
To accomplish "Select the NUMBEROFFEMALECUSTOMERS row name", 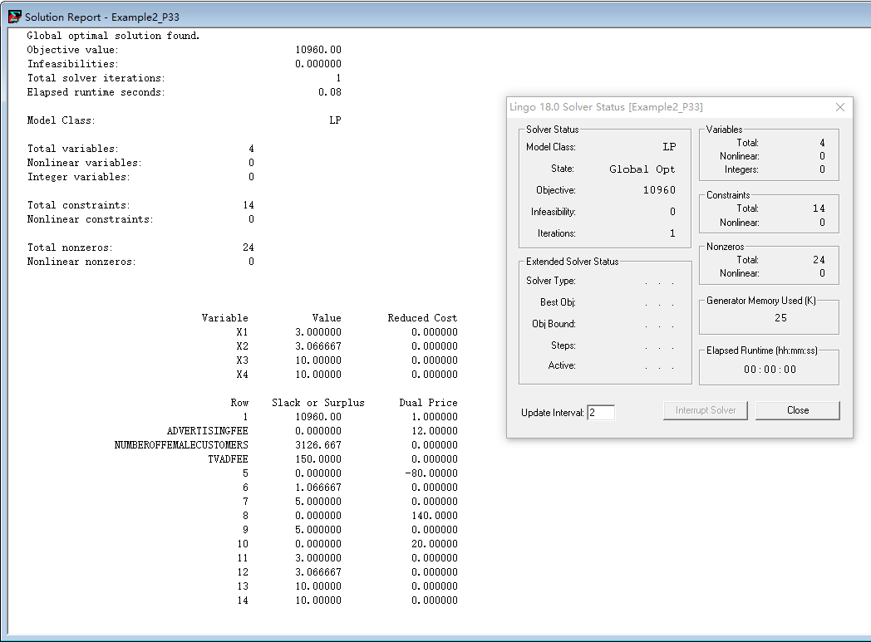I will (x=181, y=445).
